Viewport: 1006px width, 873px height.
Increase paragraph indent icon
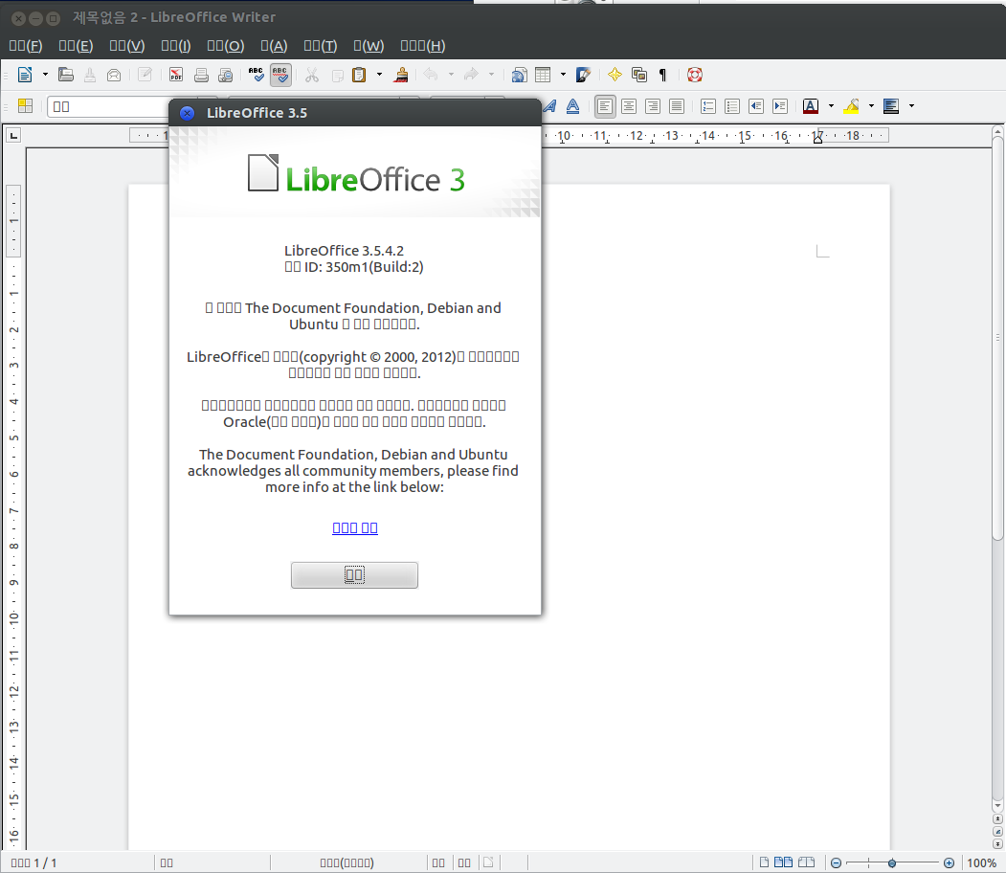(x=780, y=106)
